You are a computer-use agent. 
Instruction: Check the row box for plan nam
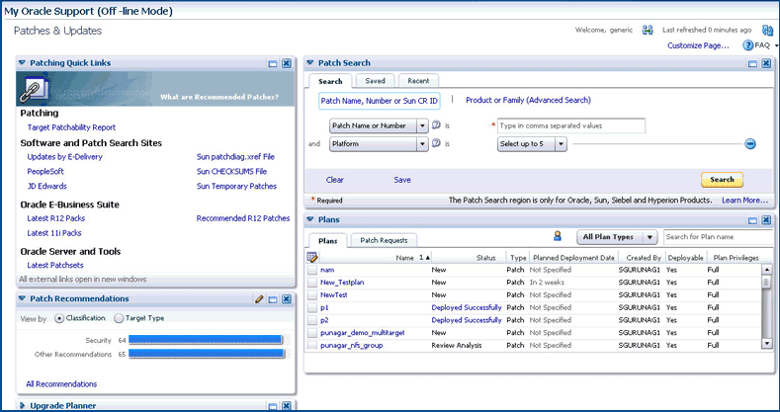311,270
